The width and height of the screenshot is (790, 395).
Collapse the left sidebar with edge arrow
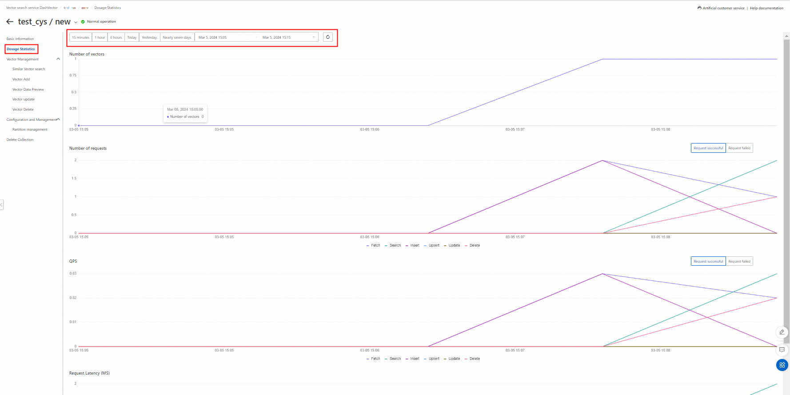pyautogui.click(x=2, y=204)
